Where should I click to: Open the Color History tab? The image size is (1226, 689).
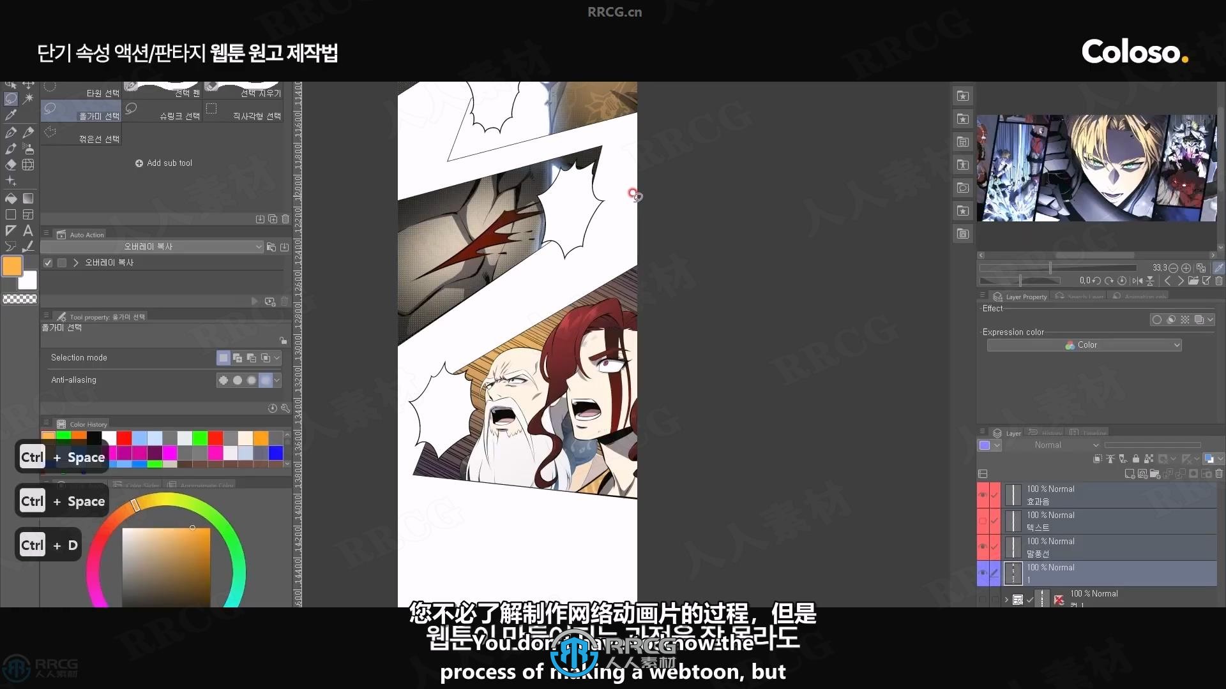[82, 424]
